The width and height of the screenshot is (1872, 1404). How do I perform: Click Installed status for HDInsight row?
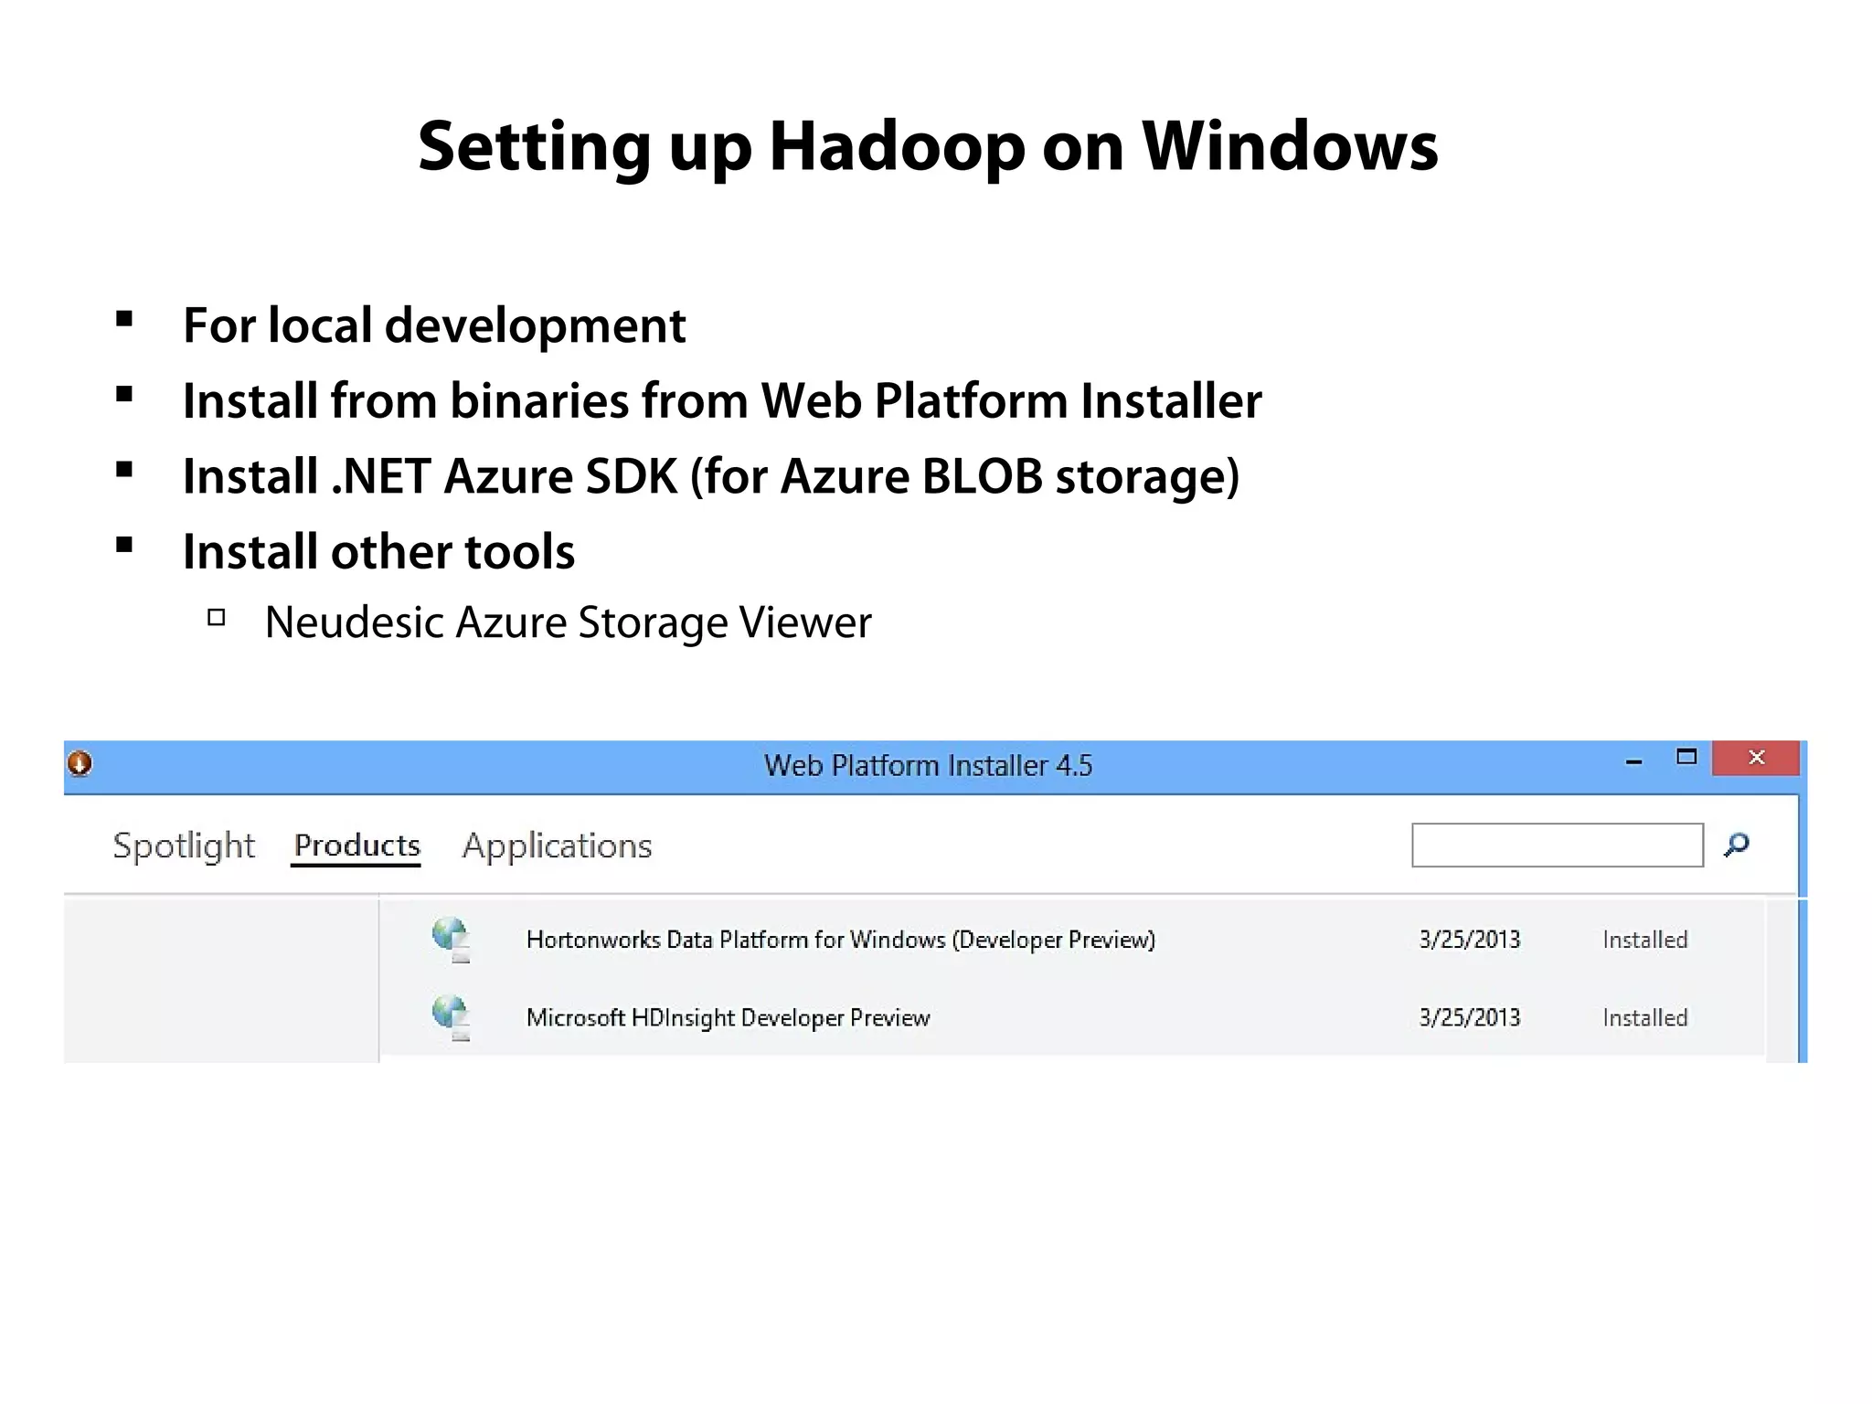(x=1645, y=1017)
